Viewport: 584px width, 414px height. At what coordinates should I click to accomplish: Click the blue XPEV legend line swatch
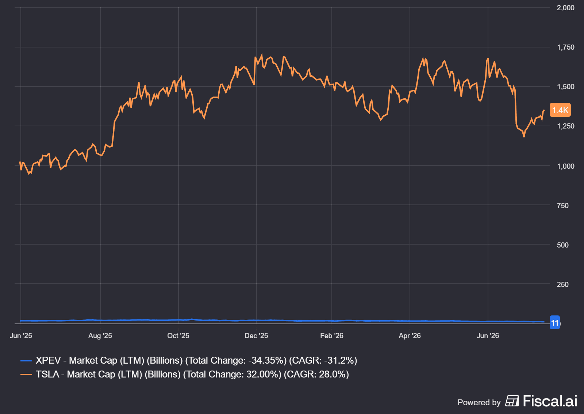point(26,361)
